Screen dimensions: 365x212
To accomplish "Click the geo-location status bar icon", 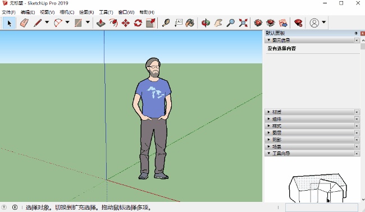I will pos(4,207).
